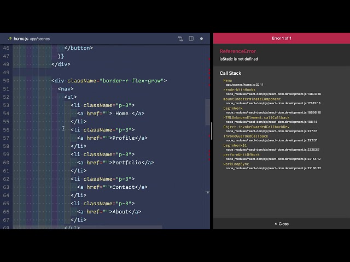350x262 pixels.
Task: Open the HTMLUnknownElement.callCallback frame
Action: (256, 118)
